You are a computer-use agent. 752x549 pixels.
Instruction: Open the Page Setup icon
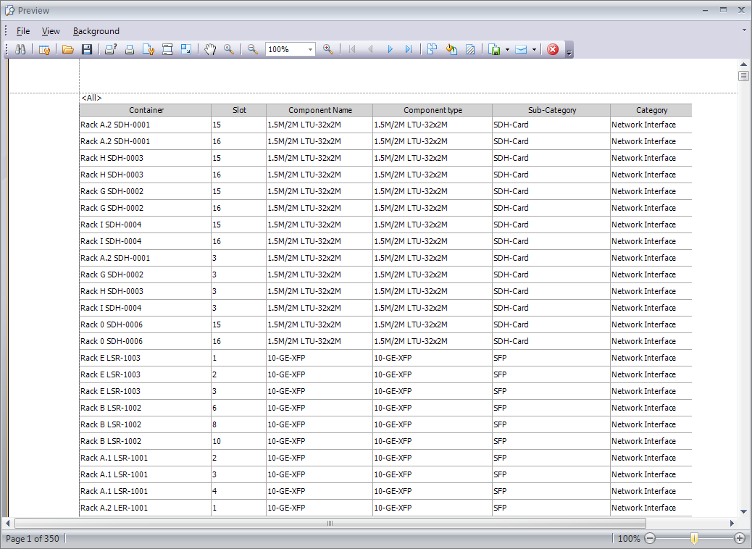click(149, 49)
